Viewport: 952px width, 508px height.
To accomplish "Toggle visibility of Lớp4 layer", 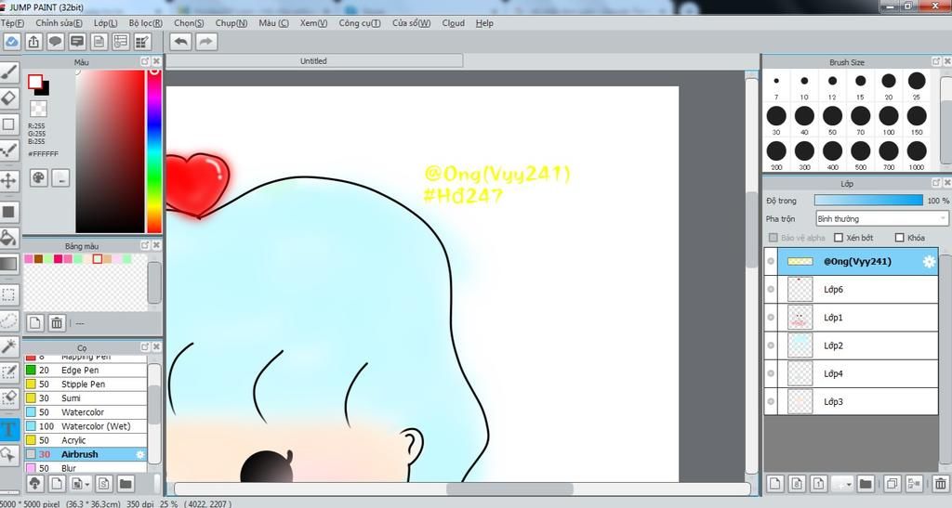I will pos(771,373).
